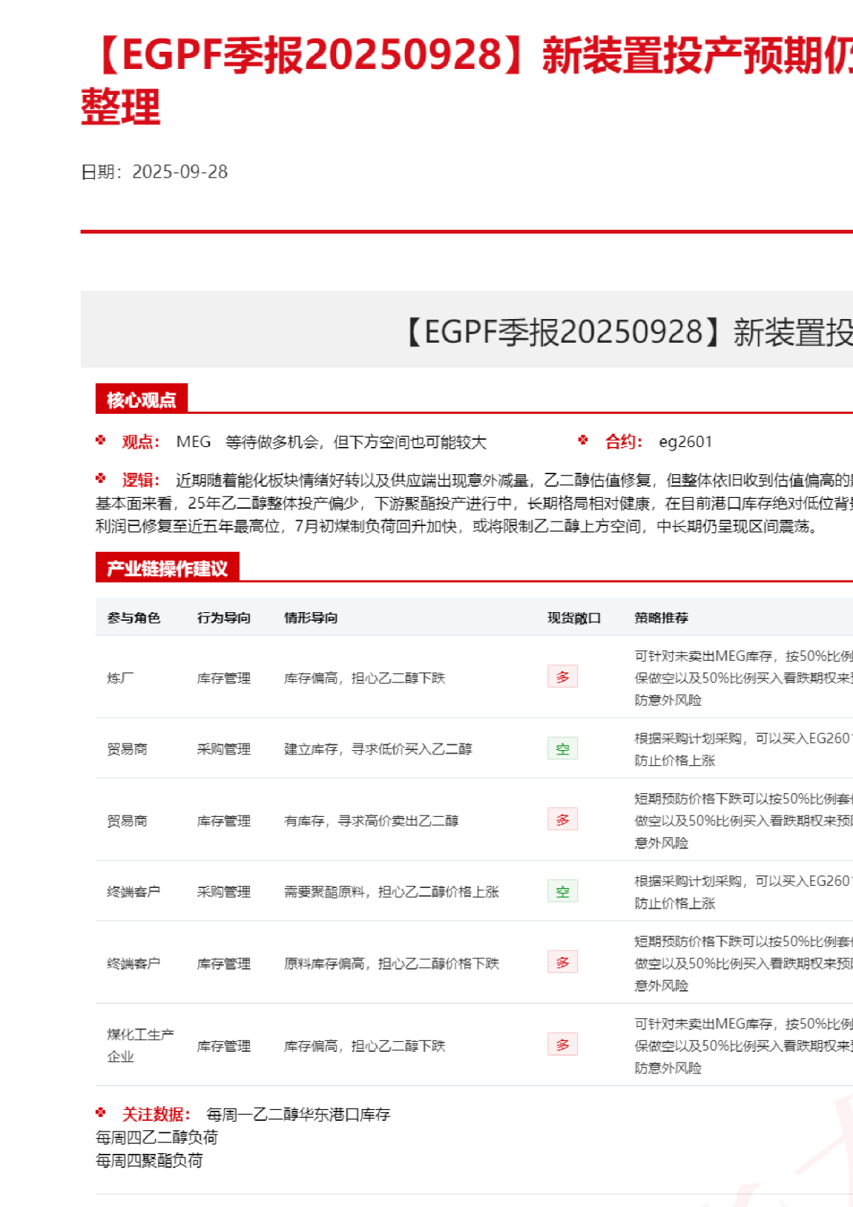
Task: Click the eg2601 contract value
Action: (x=685, y=442)
